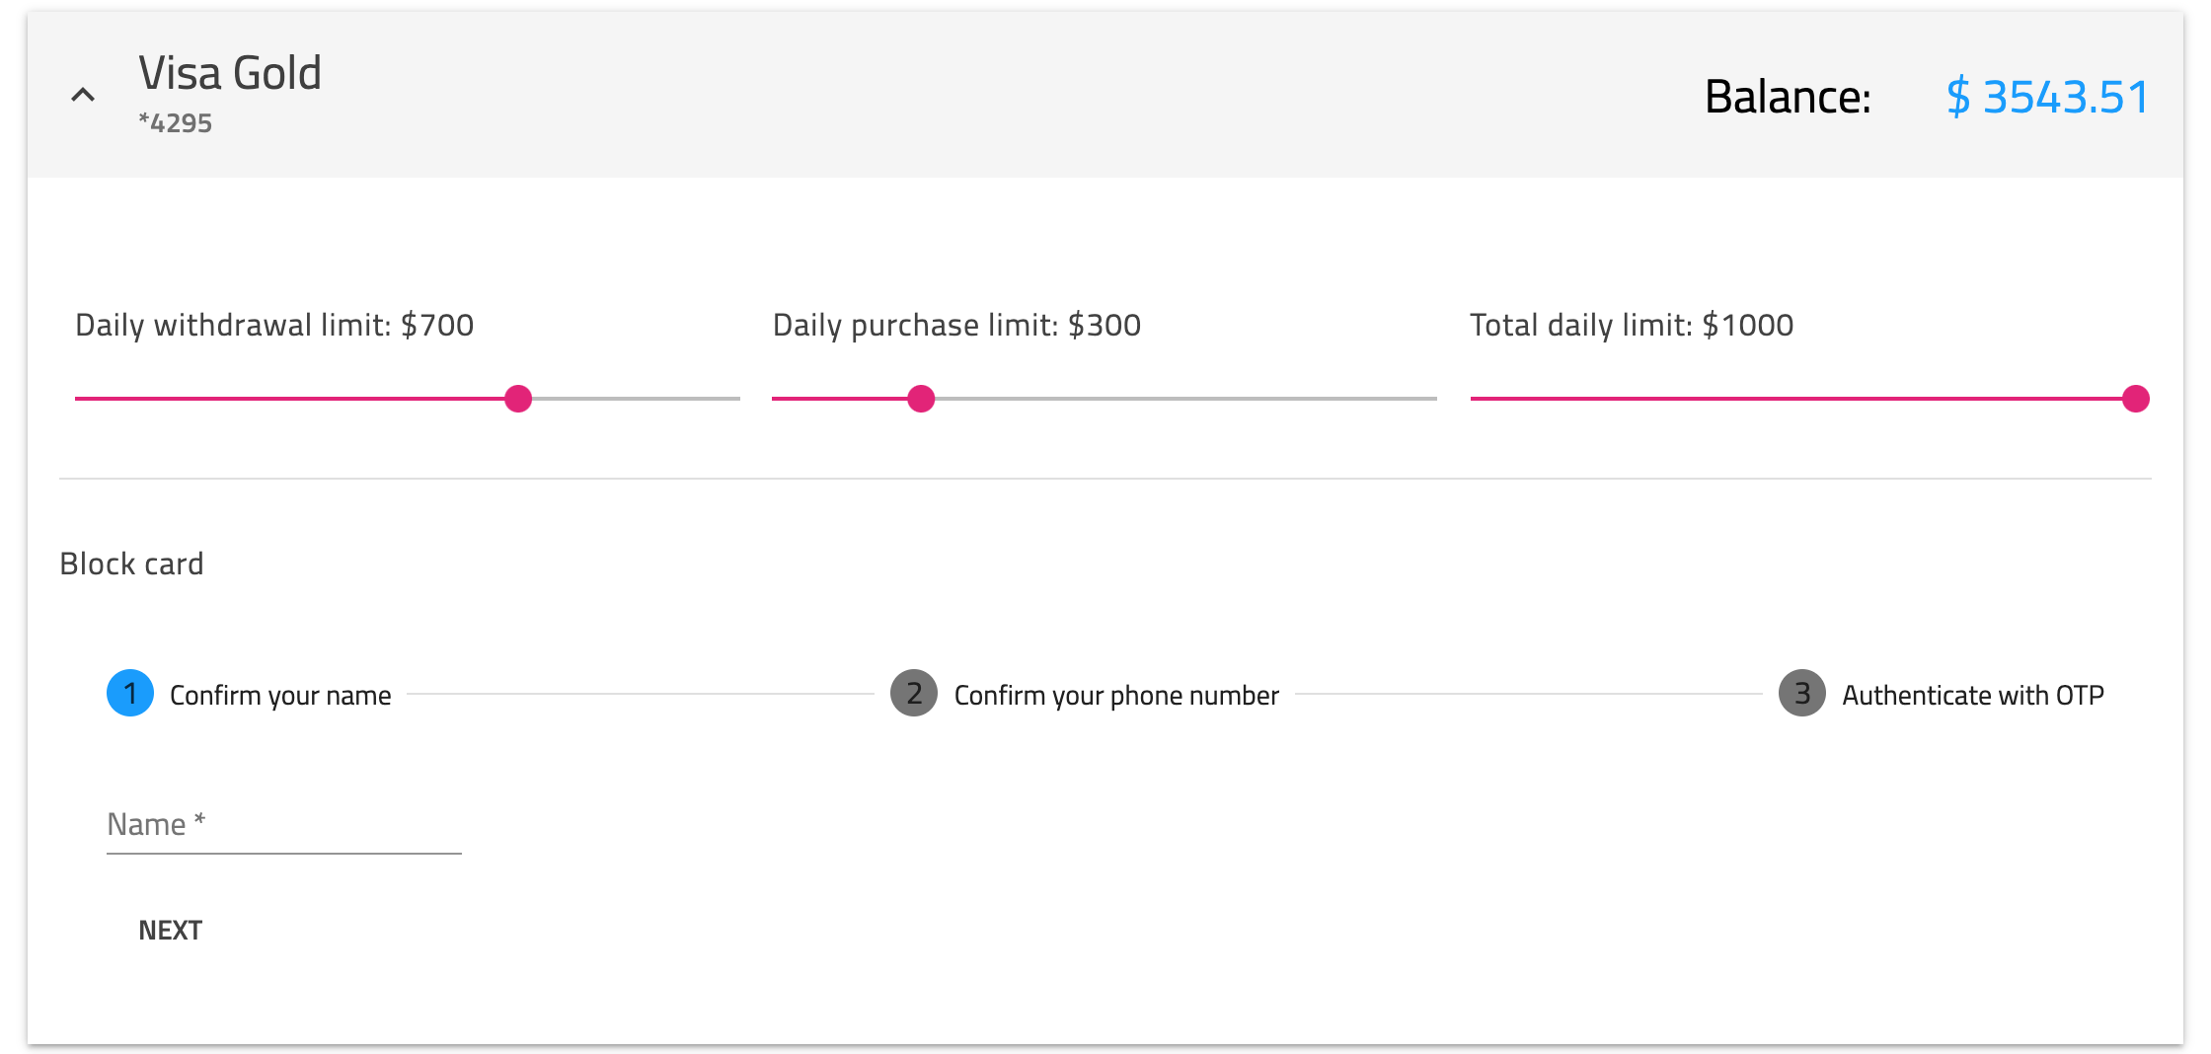
Task: Click the daily purchase limit slider handle
Action: coord(921,399)
